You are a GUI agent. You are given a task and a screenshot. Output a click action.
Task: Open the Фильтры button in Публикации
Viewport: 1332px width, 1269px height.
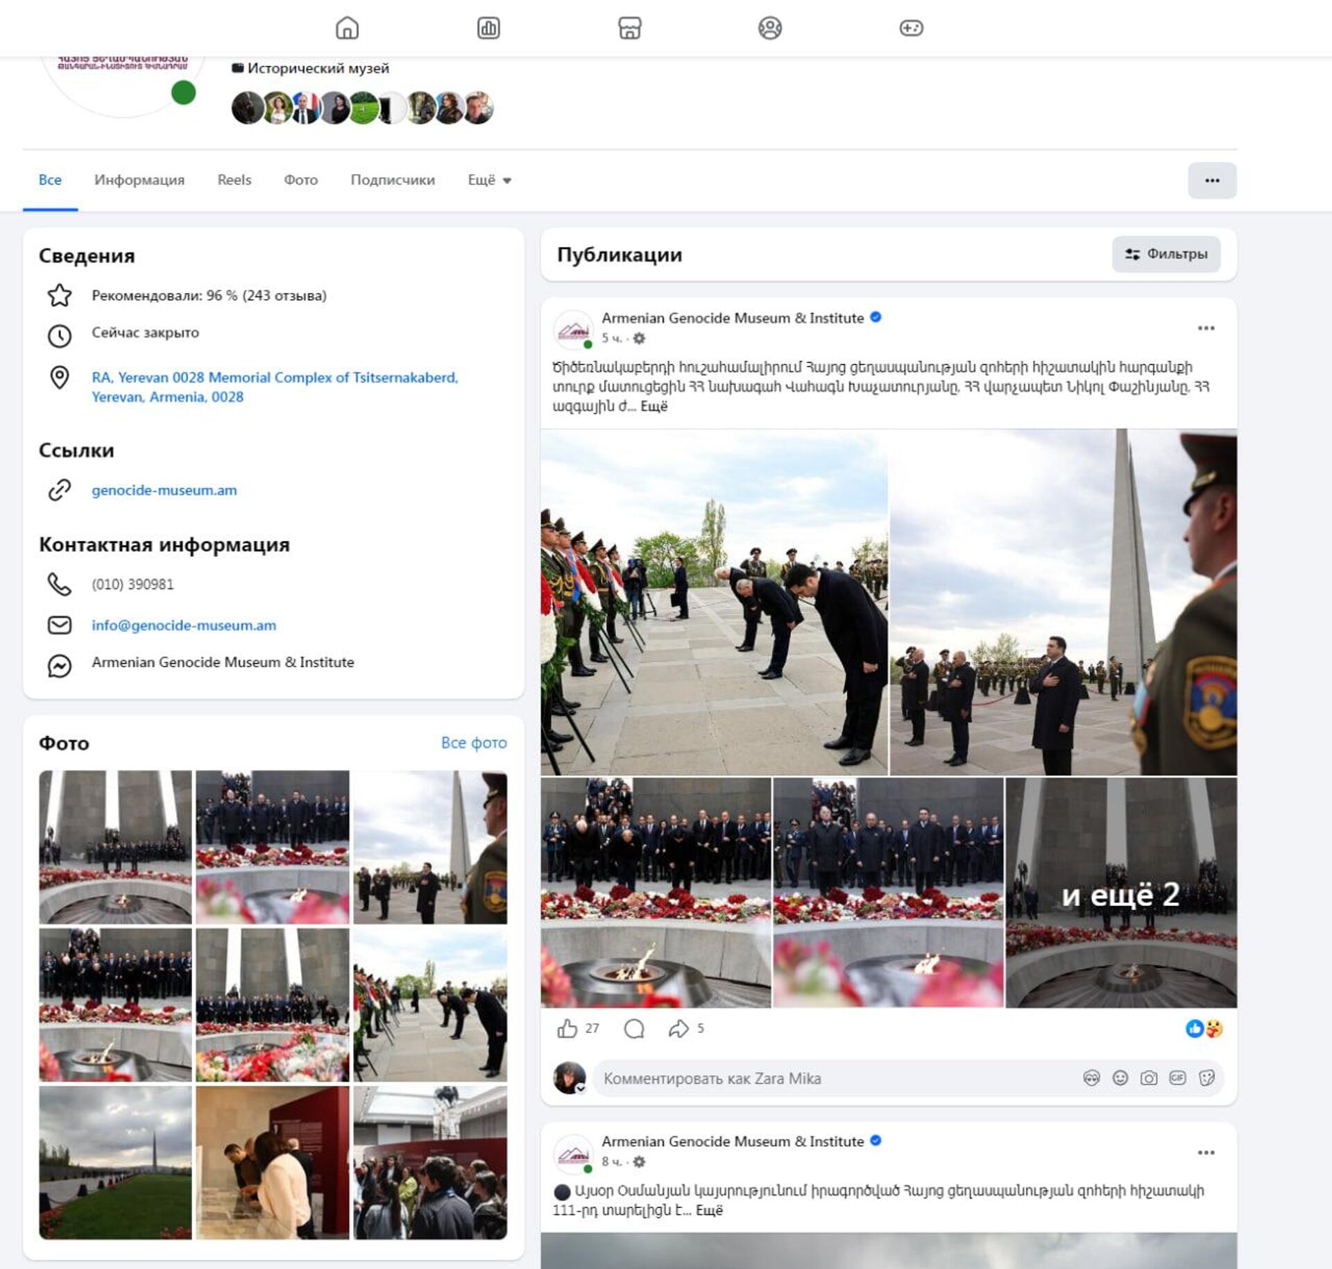click(1165, 254)
